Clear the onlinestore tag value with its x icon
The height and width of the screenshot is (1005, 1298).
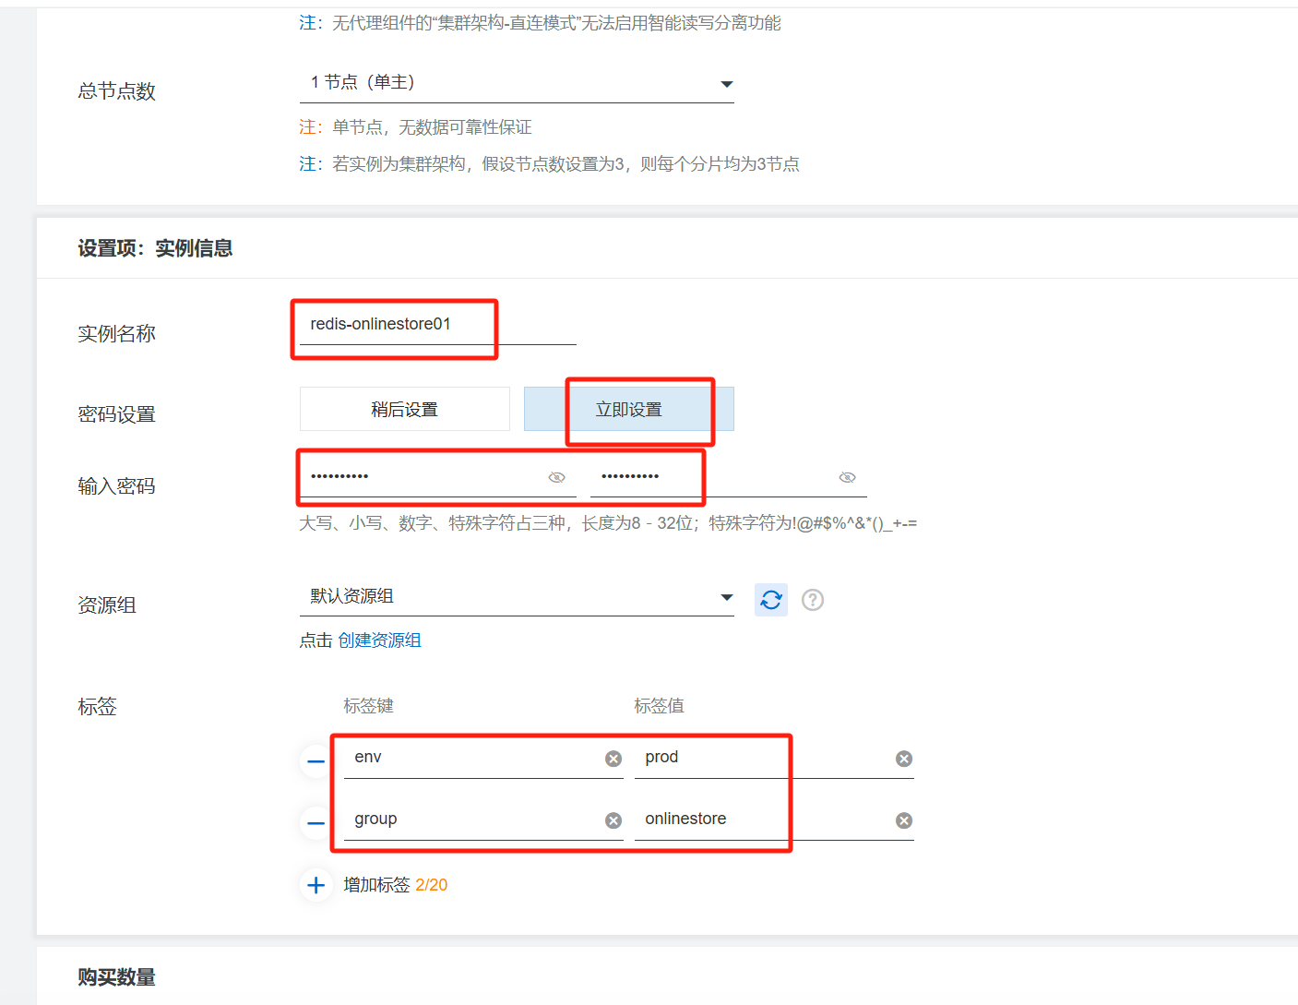[x=903, y=820]
